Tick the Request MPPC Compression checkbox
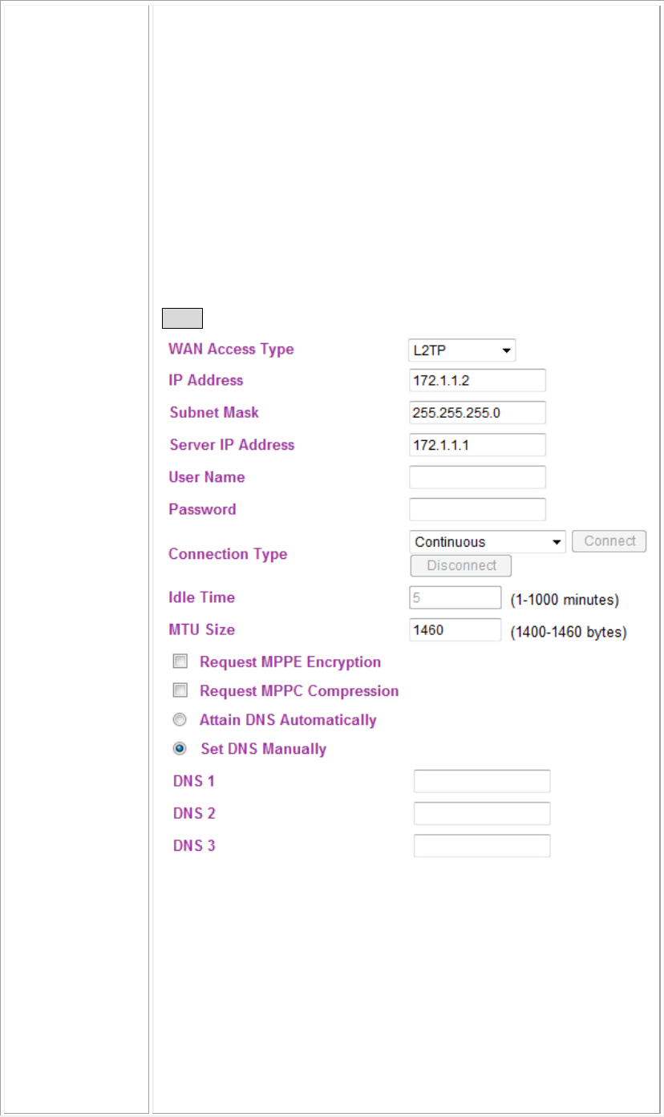 (x=181, y=691)
